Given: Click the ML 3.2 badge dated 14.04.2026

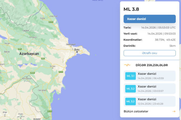Looking at the screenshot, I should (x=130, y=89).
